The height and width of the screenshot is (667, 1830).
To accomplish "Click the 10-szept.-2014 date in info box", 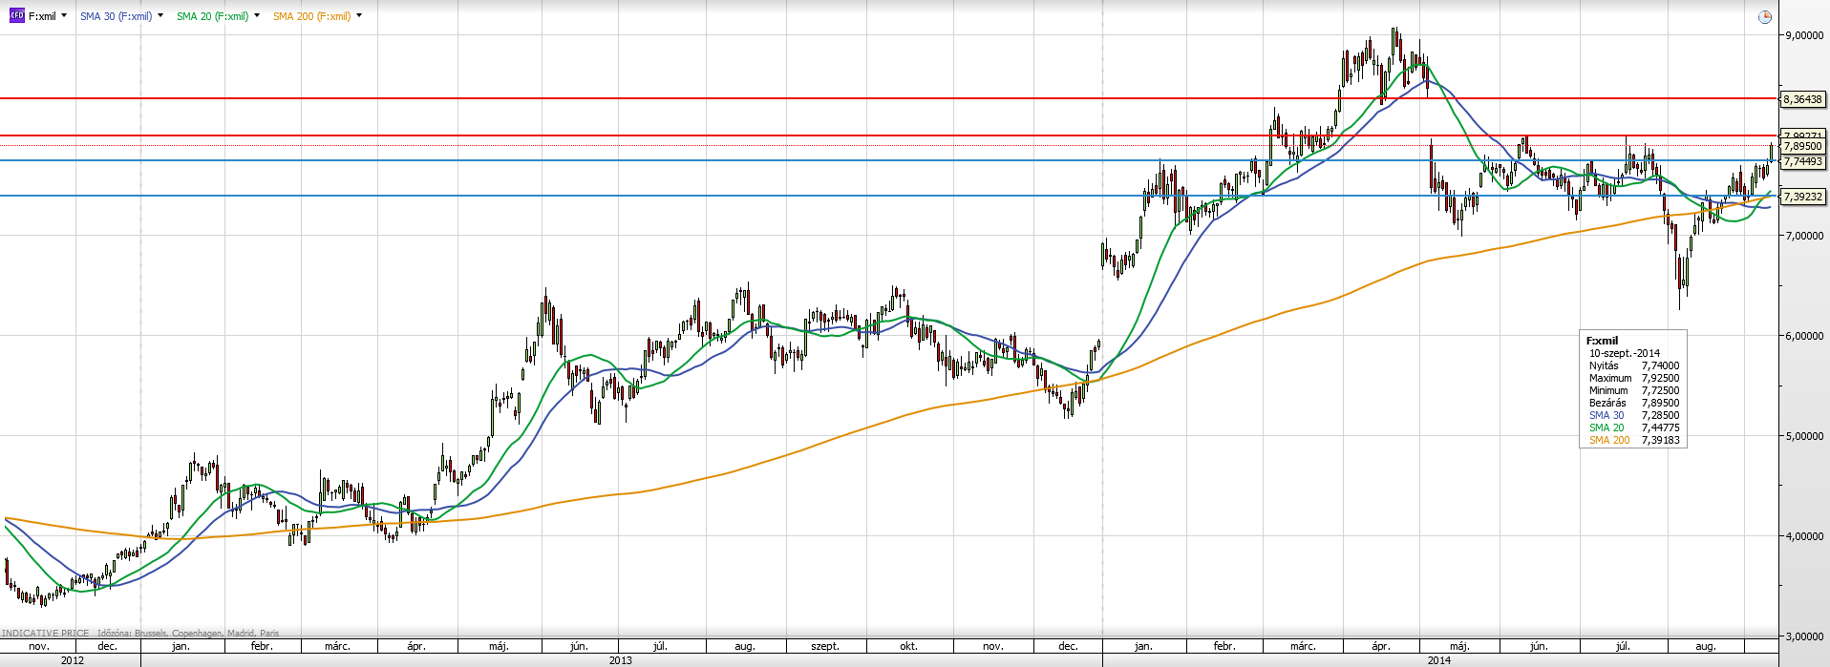I will click(1625, 353).
